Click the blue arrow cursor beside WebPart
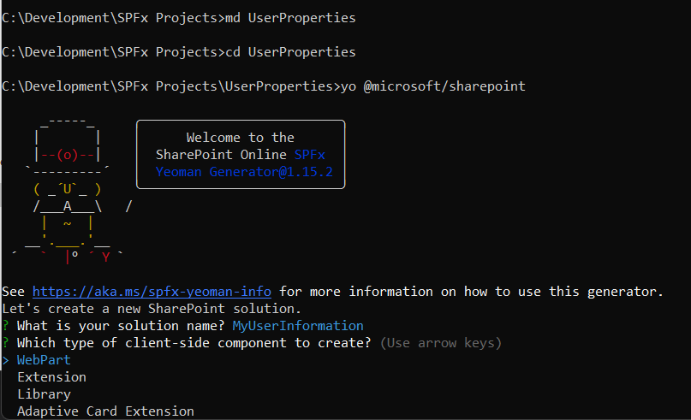 (x=5, y=360)
